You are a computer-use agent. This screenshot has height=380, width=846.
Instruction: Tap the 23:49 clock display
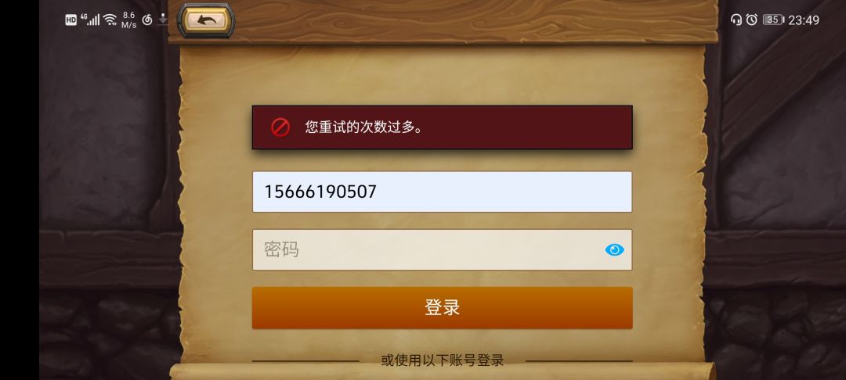[x=804, y=20]
